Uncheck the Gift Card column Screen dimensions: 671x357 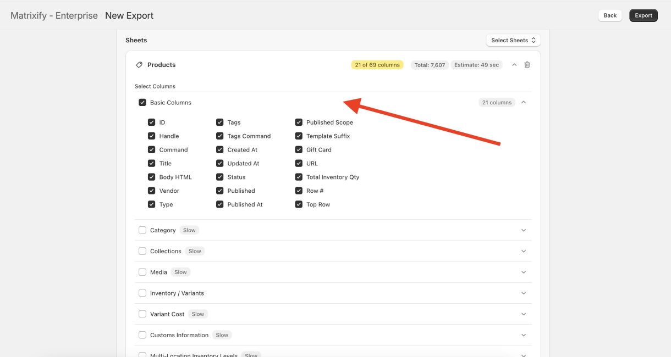299,149
